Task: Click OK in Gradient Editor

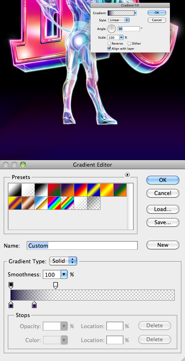Action: pos(163,180)
